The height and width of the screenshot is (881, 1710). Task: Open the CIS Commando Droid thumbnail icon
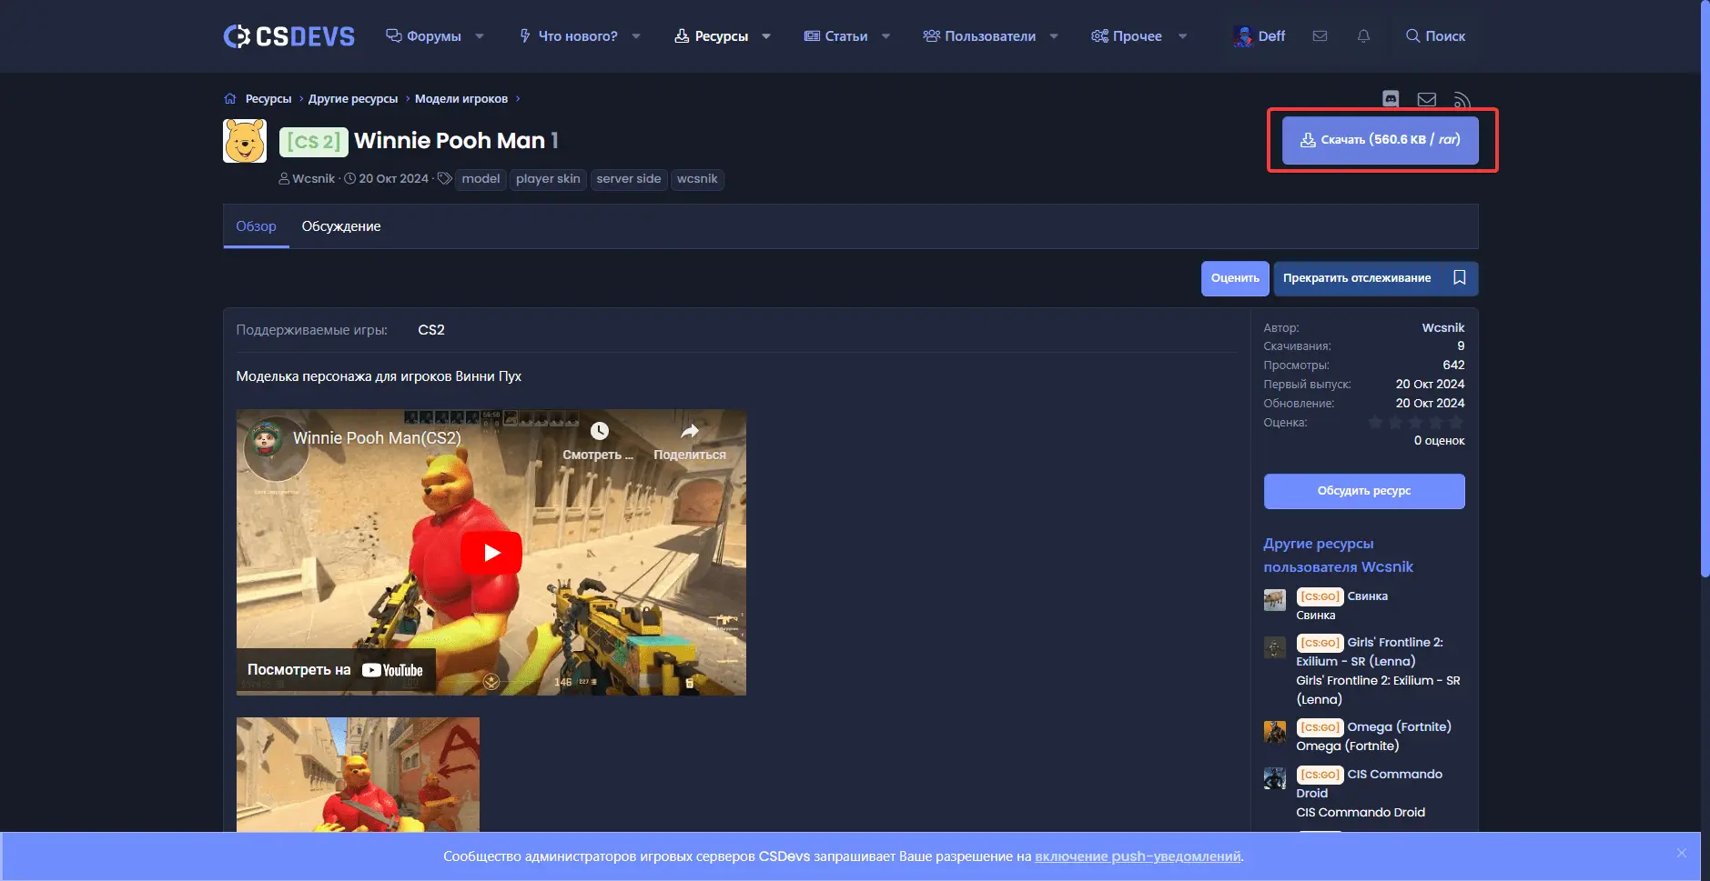coord(1275,778)
